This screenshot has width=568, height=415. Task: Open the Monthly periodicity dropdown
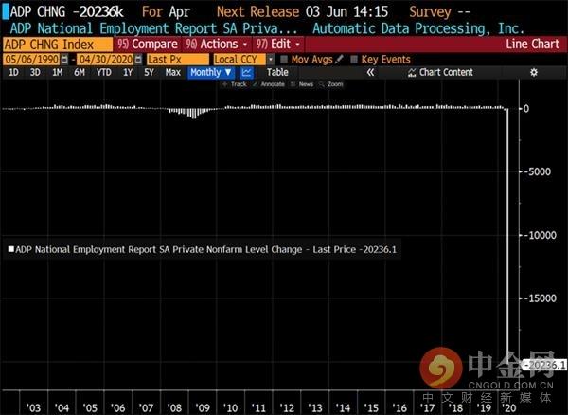[x=211, y=73]
